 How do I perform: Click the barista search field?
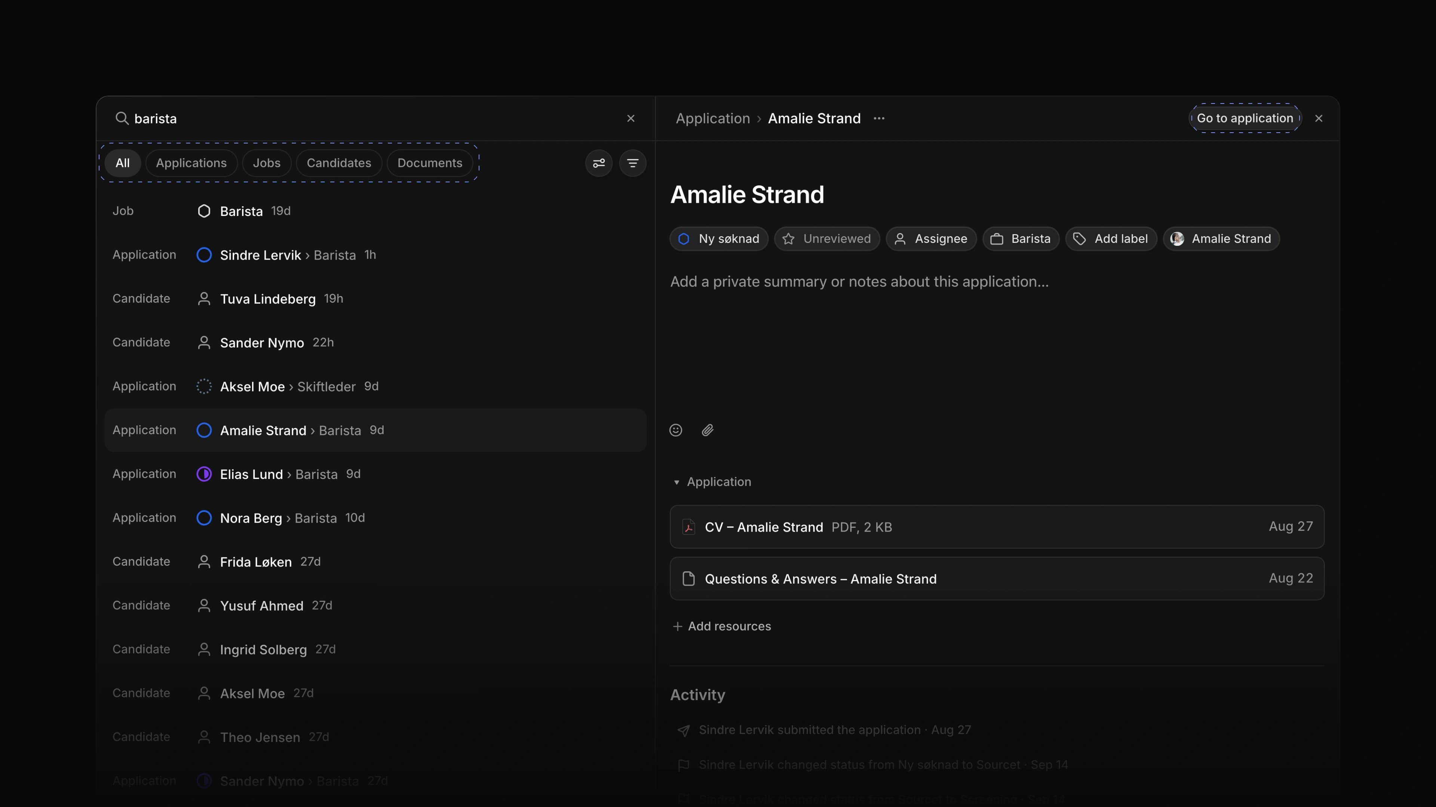[368, 118]
